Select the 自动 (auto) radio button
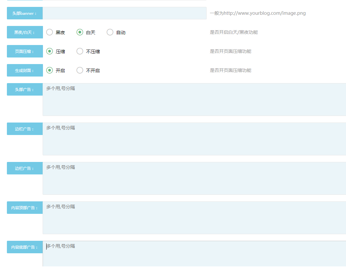The image size is (346, 271). pos(110,32)
